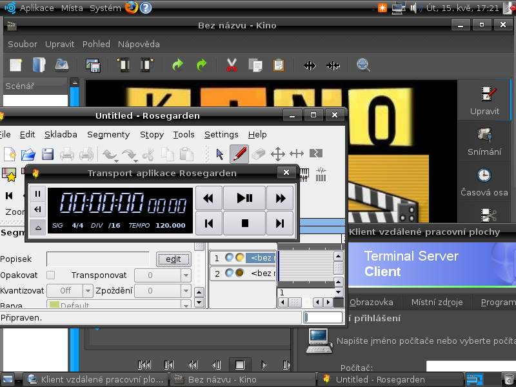The image size is (516, 387).
Task: Click the new document icon in Rosegarden toolbar
Action: 10,154
